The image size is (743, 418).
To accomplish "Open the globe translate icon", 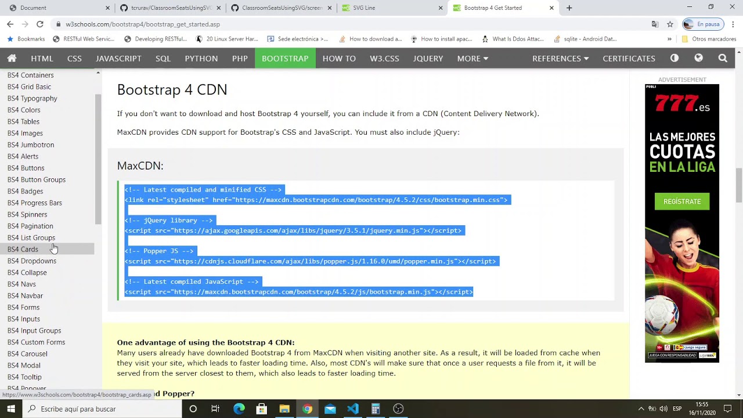I will (698, 58).
